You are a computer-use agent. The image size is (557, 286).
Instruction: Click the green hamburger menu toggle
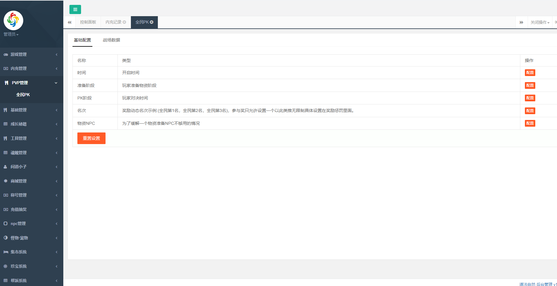click(x=75, y=9)
